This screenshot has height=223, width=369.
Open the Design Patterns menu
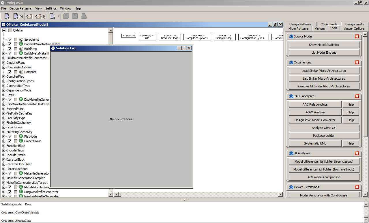point(21,8)
